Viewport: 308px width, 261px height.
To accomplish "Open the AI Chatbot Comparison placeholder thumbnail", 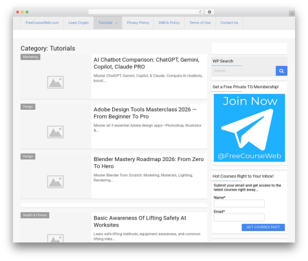I will click(x=55, y=82).
